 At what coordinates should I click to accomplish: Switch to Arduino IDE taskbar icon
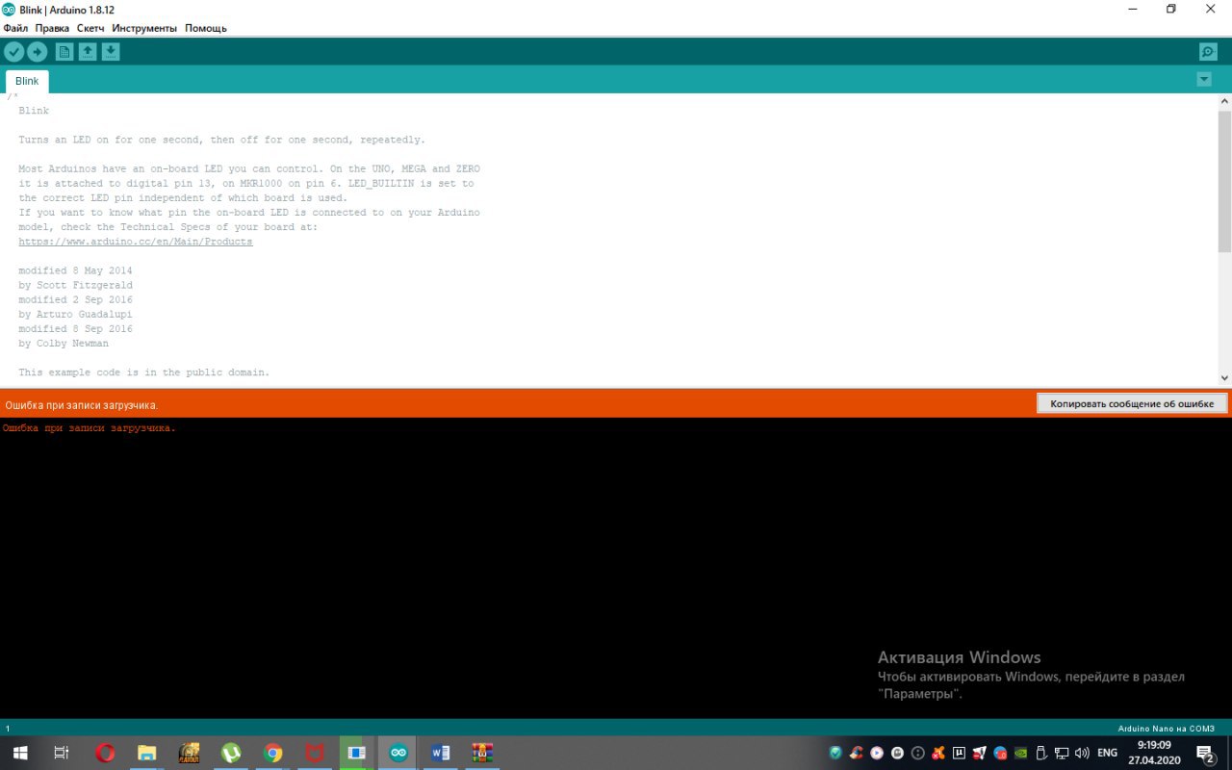(x=398, y=753)
